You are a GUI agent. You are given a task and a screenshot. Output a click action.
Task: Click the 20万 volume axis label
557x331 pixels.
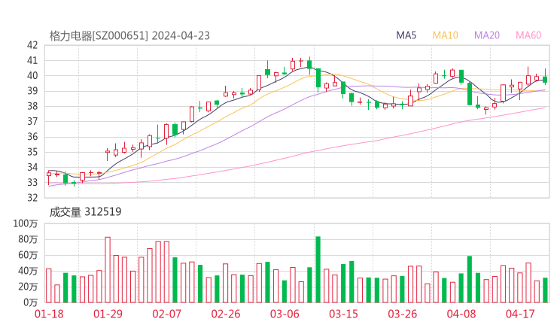28,287
